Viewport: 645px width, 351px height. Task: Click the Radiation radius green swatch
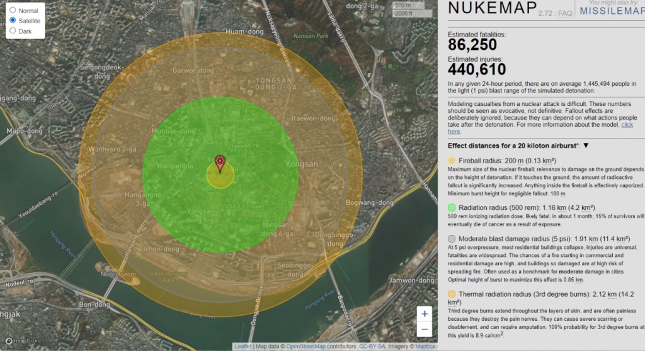pos(452,208)
